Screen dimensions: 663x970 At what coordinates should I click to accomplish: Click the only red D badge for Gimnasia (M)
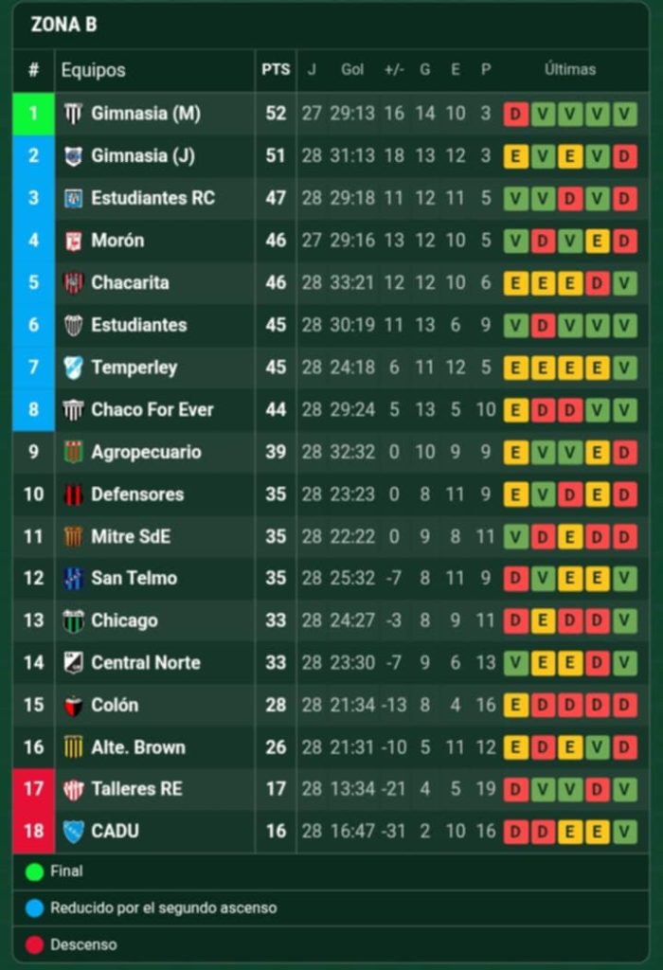tap(515, 114)
